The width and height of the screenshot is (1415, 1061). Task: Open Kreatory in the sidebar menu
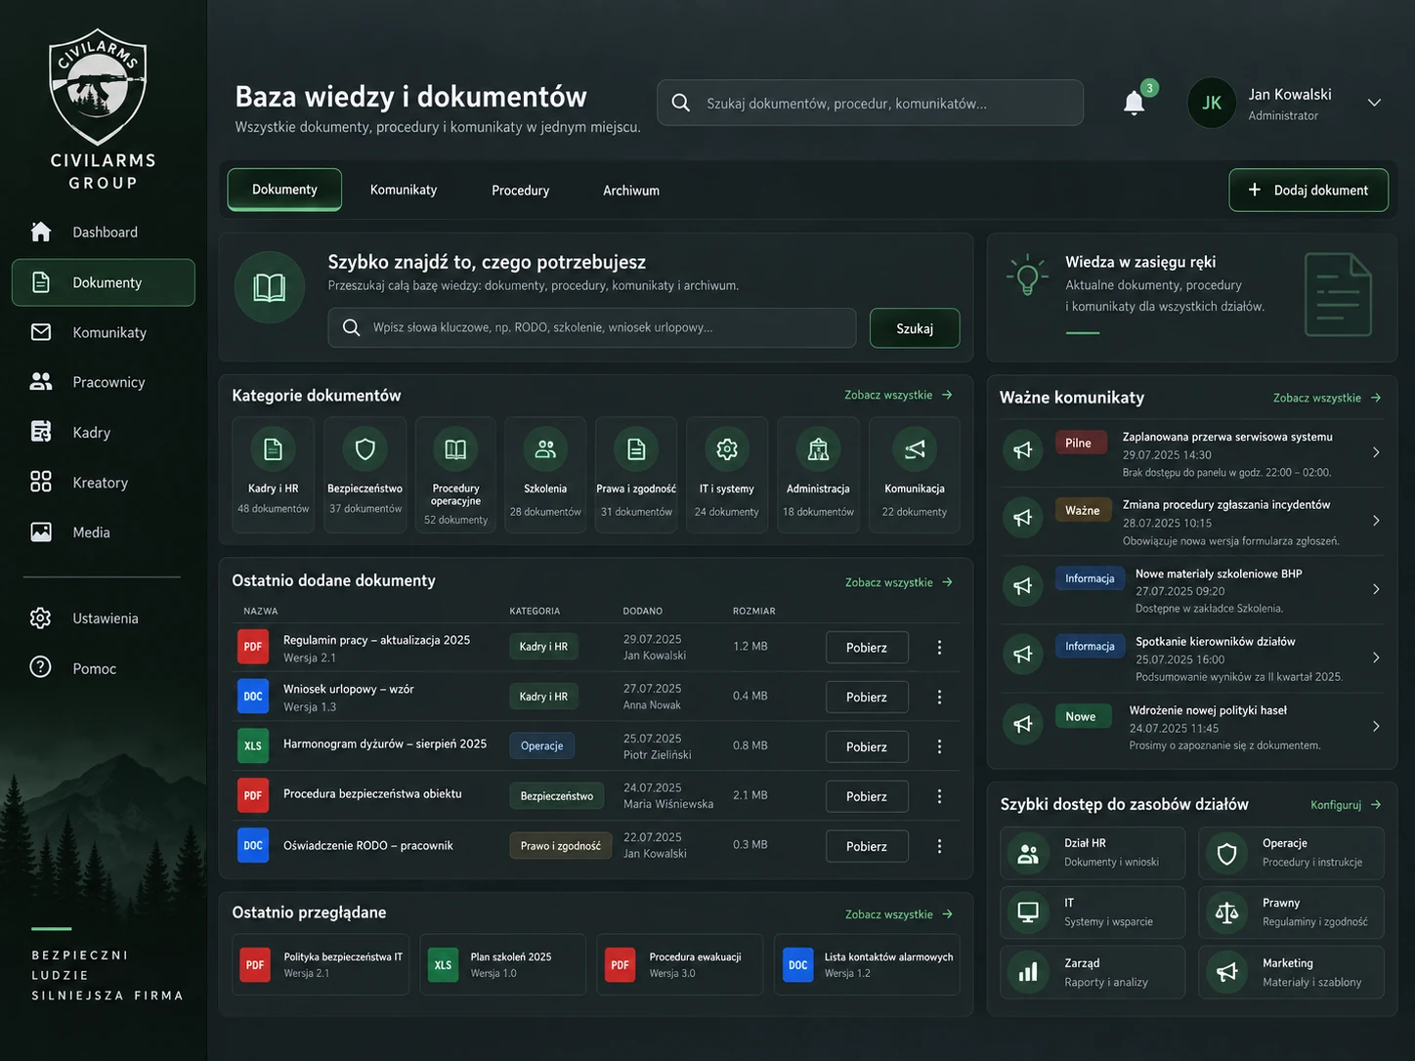[x=104, y=483]
